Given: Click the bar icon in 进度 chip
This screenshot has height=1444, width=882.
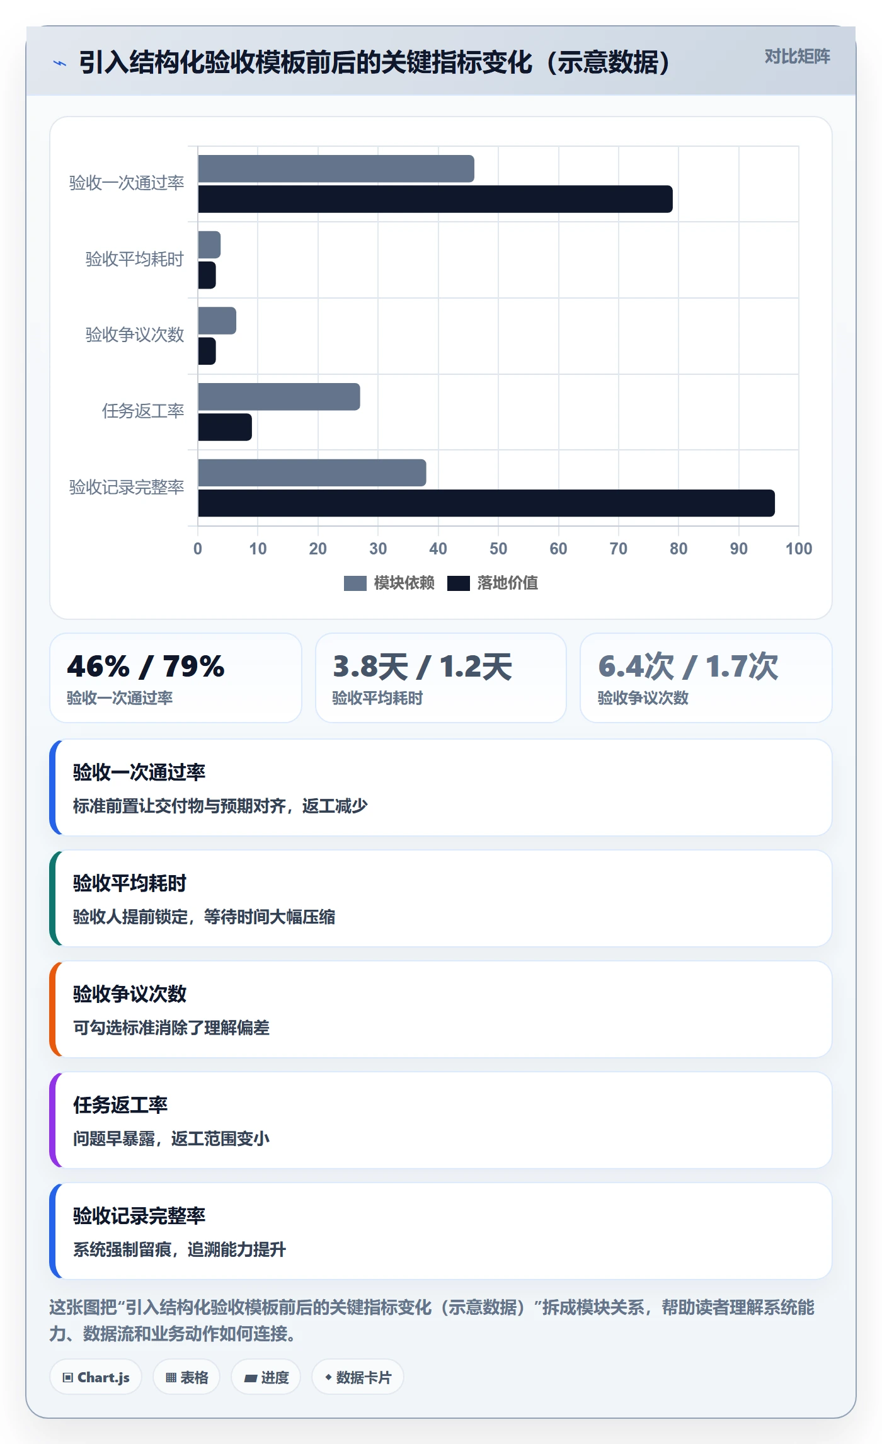Looking at the screenshot, I should click(250, 1378).
